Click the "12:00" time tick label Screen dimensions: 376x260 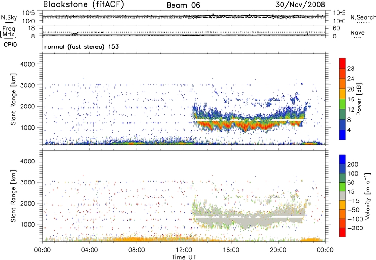point(184,250)
